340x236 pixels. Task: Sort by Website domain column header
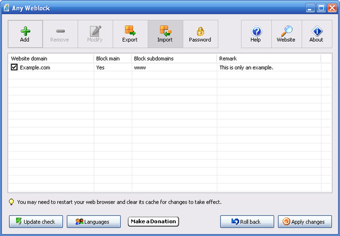[51, 58]
